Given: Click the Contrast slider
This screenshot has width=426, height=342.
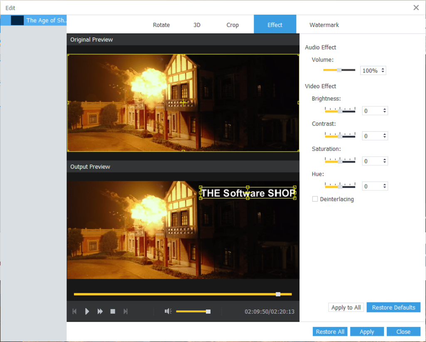Looking at the screenshot, I should [340, 135].
